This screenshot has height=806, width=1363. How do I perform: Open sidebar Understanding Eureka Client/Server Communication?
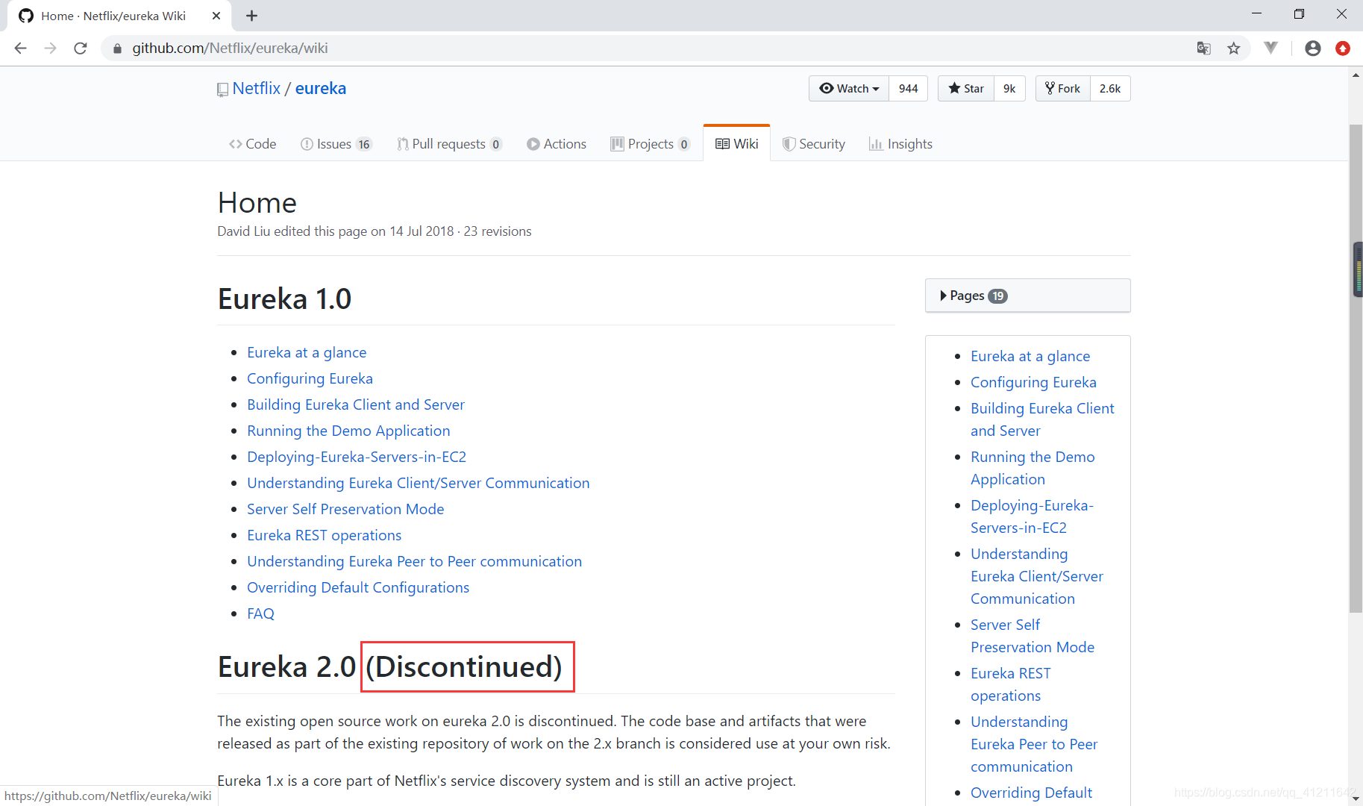coord(1036,576)
